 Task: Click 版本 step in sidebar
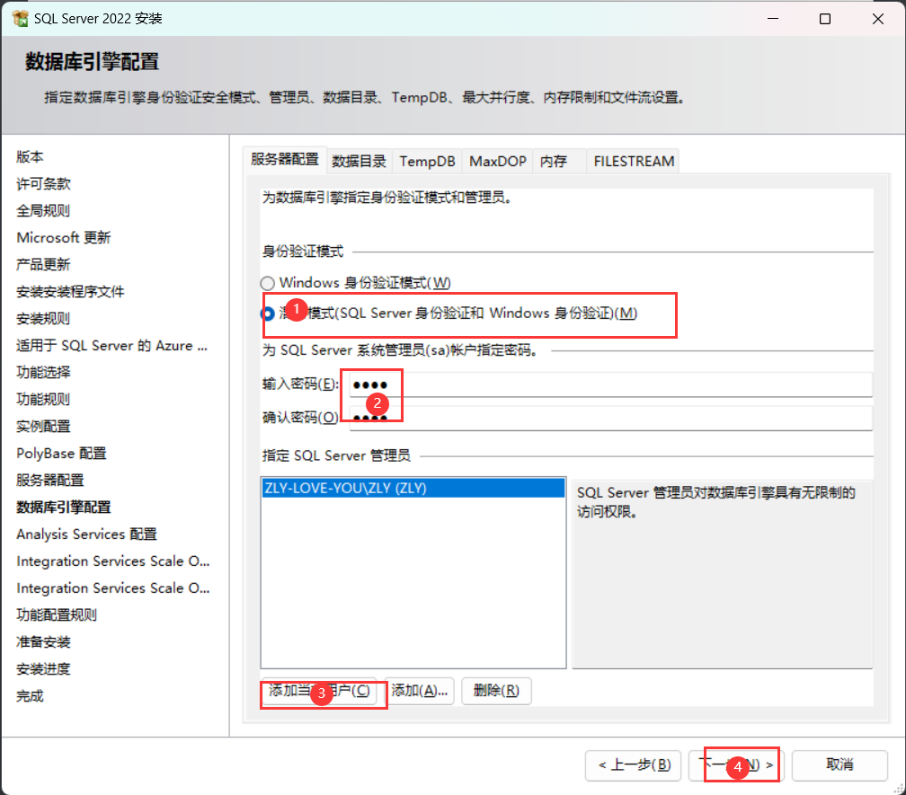pyautogui.click(x=30, y=157)
